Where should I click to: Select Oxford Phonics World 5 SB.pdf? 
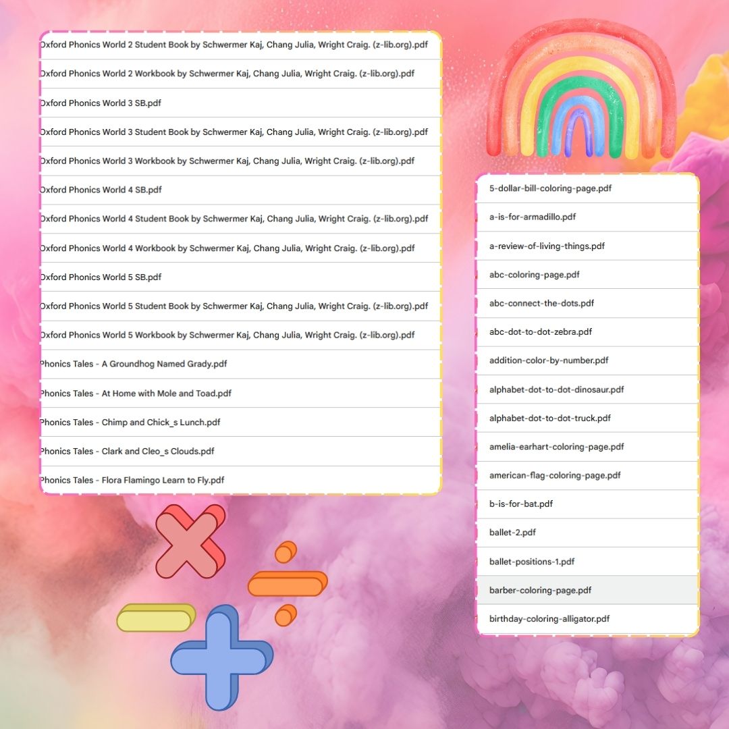(x=101, y=277)
